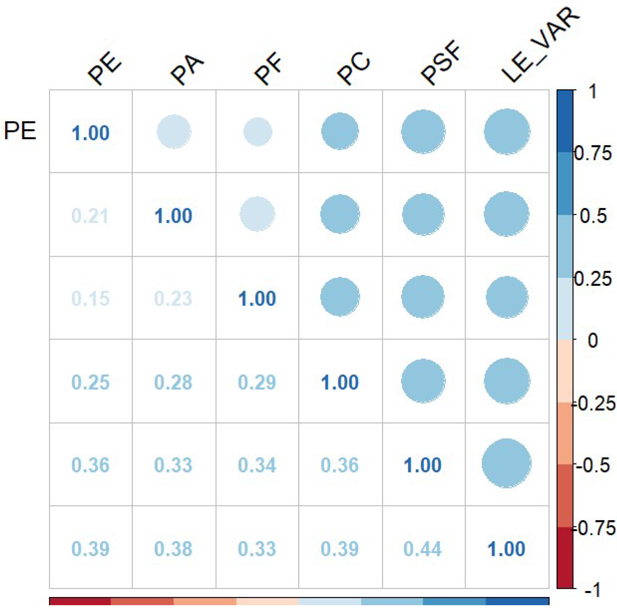Click the small circle in PE row, PF column
The image size is (617, 612).
coord(258,132)
